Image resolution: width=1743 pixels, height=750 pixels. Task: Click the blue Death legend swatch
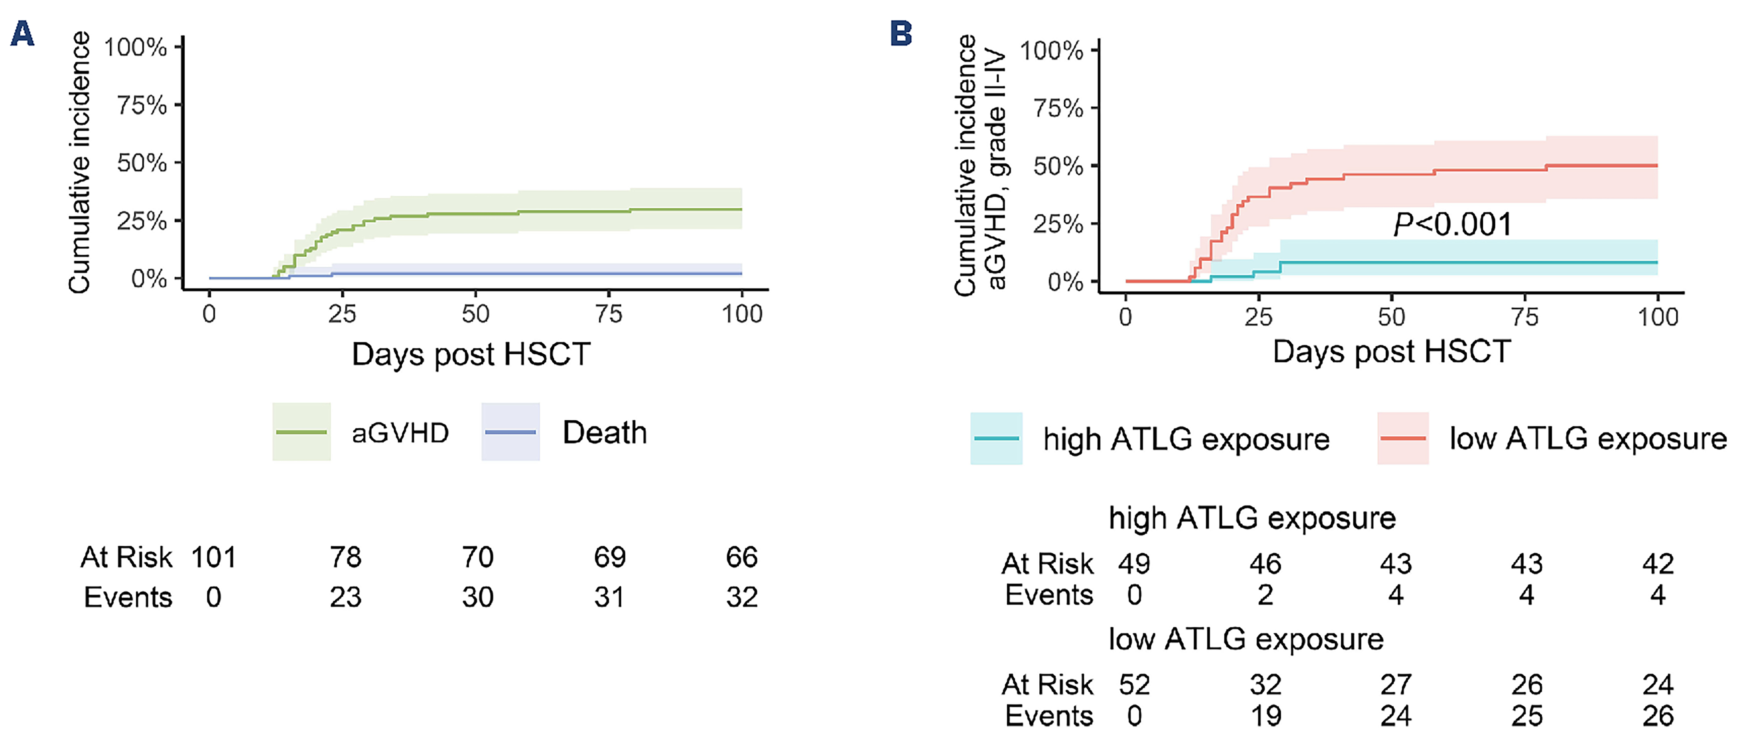[510, 432]
